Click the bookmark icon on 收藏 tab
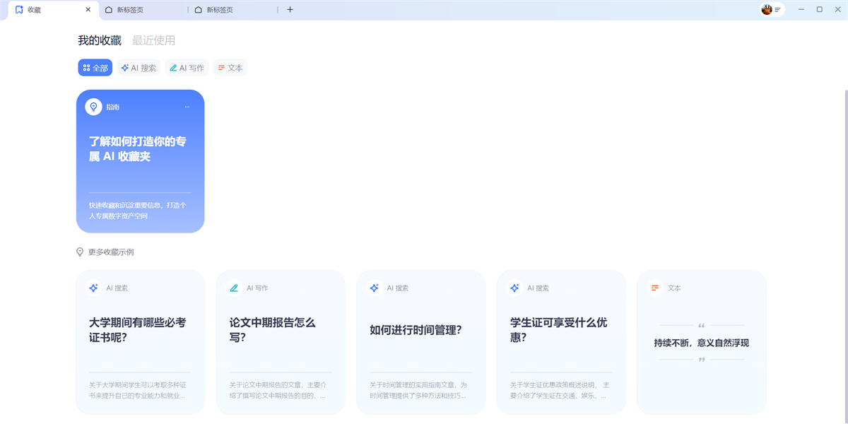 coord(19,10)
